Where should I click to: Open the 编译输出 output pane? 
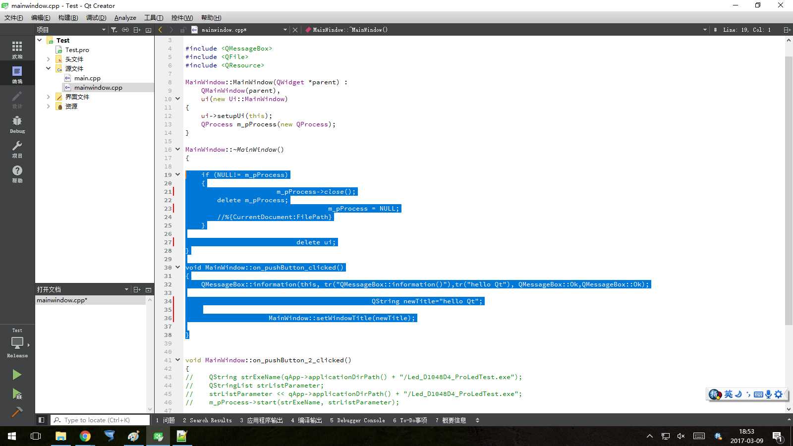pyautogui.click(x=306, y=420)
